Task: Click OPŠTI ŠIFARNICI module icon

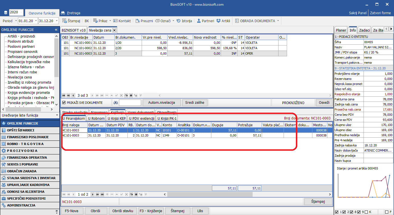Action: [4, 130]
